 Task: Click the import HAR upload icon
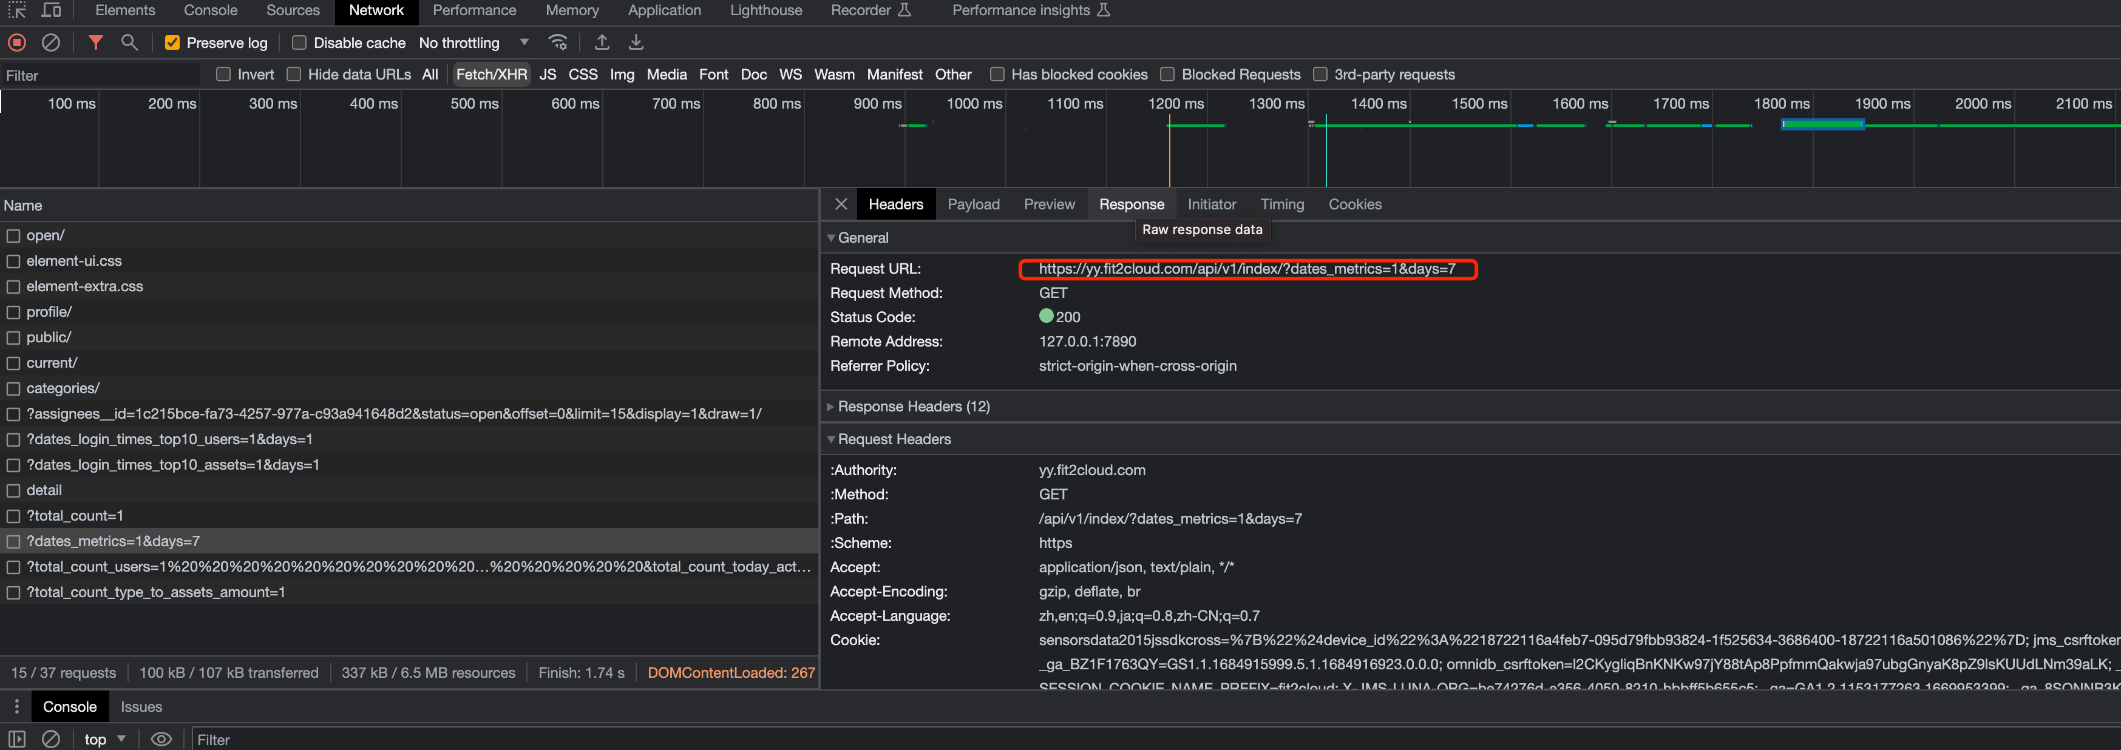(602, 42)
